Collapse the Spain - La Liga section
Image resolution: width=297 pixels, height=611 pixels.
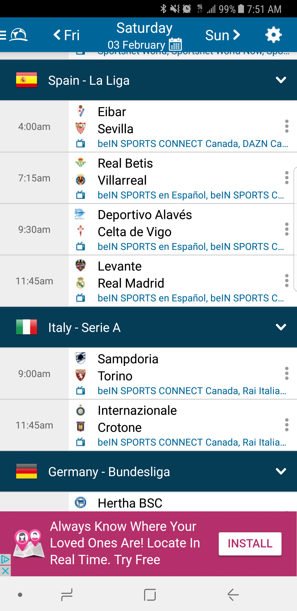[x=281, y=80]
